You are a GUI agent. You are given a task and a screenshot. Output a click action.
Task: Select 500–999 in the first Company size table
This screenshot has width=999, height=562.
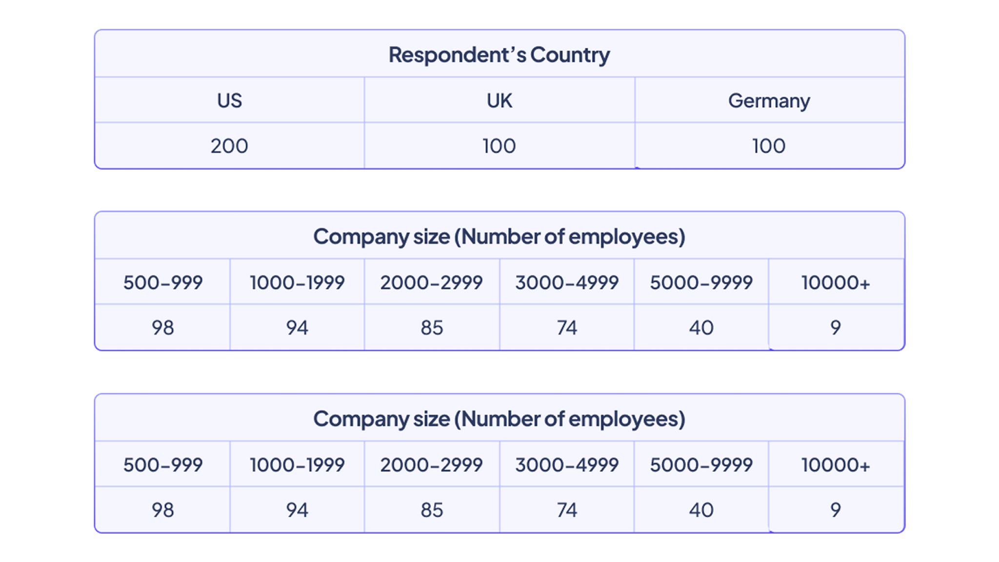[163, 282]
